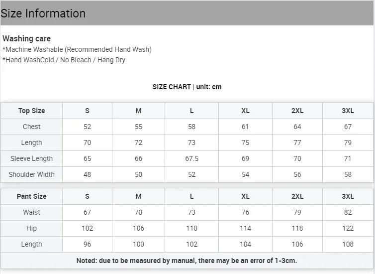Click the 67.5 sleeve length cell

[x=191, y=158]
